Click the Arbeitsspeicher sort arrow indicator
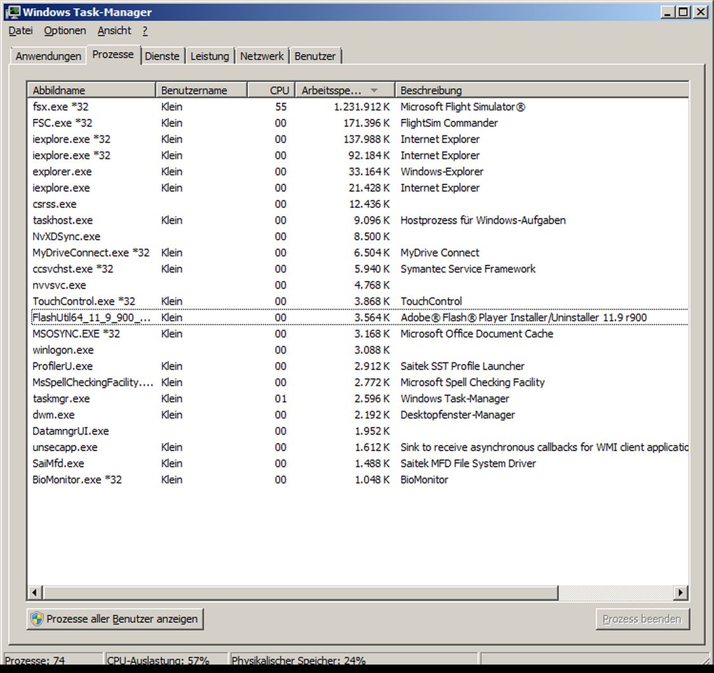714x673 pixels. pos(374,90)
